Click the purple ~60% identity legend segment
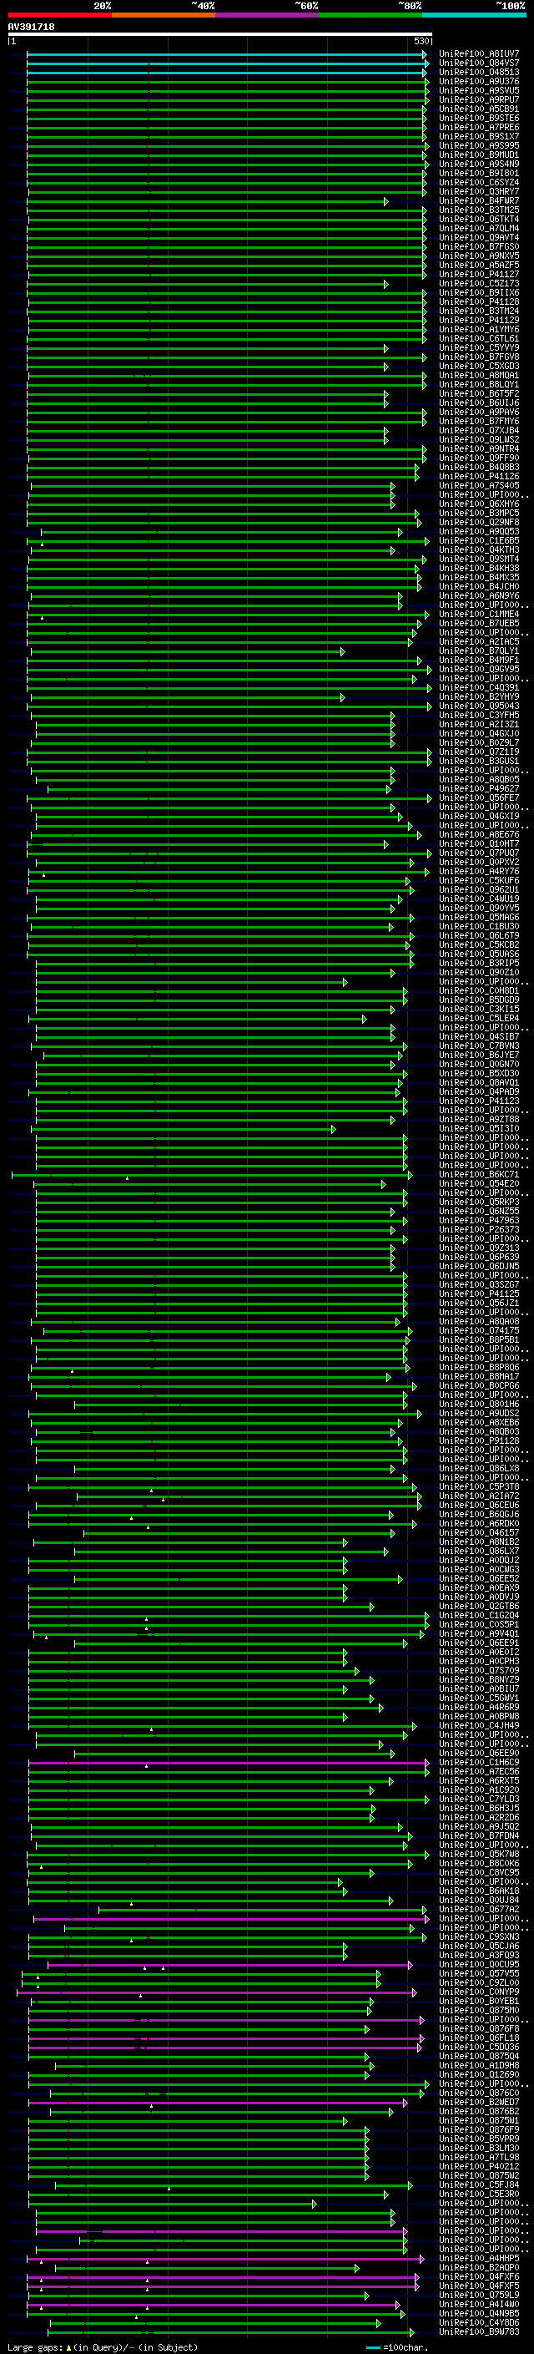The image size is (534, 2354). pos(266,15)
